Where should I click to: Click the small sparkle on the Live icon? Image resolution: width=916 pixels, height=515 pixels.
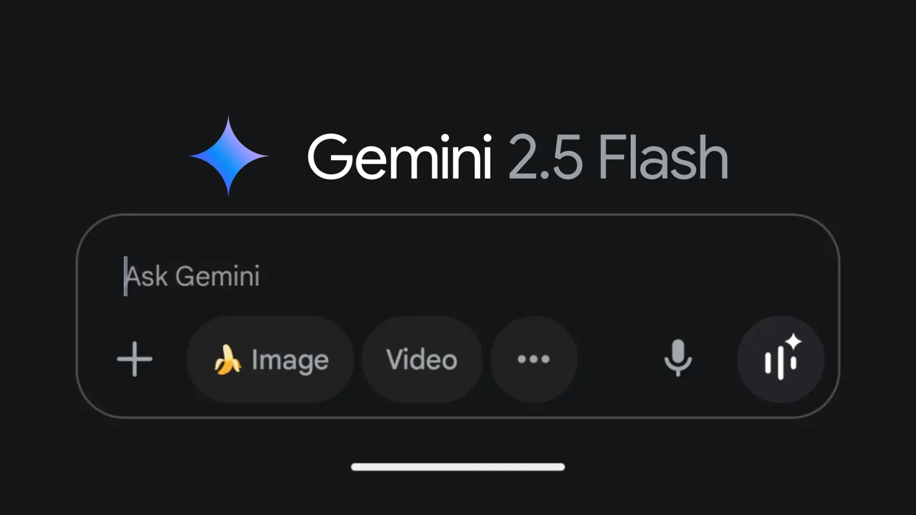[793, 341]
